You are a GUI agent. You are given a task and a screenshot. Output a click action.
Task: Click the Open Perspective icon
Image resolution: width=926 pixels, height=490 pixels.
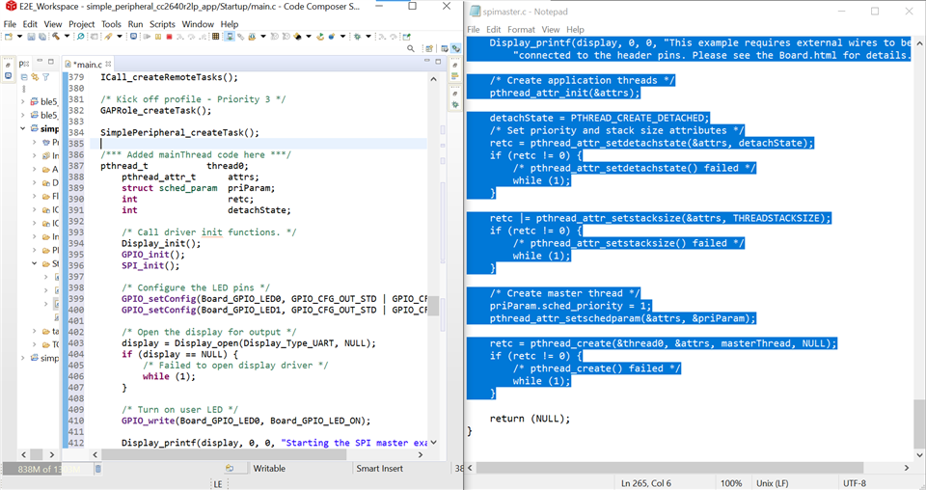pyautogui.click(x=428, y=48)
